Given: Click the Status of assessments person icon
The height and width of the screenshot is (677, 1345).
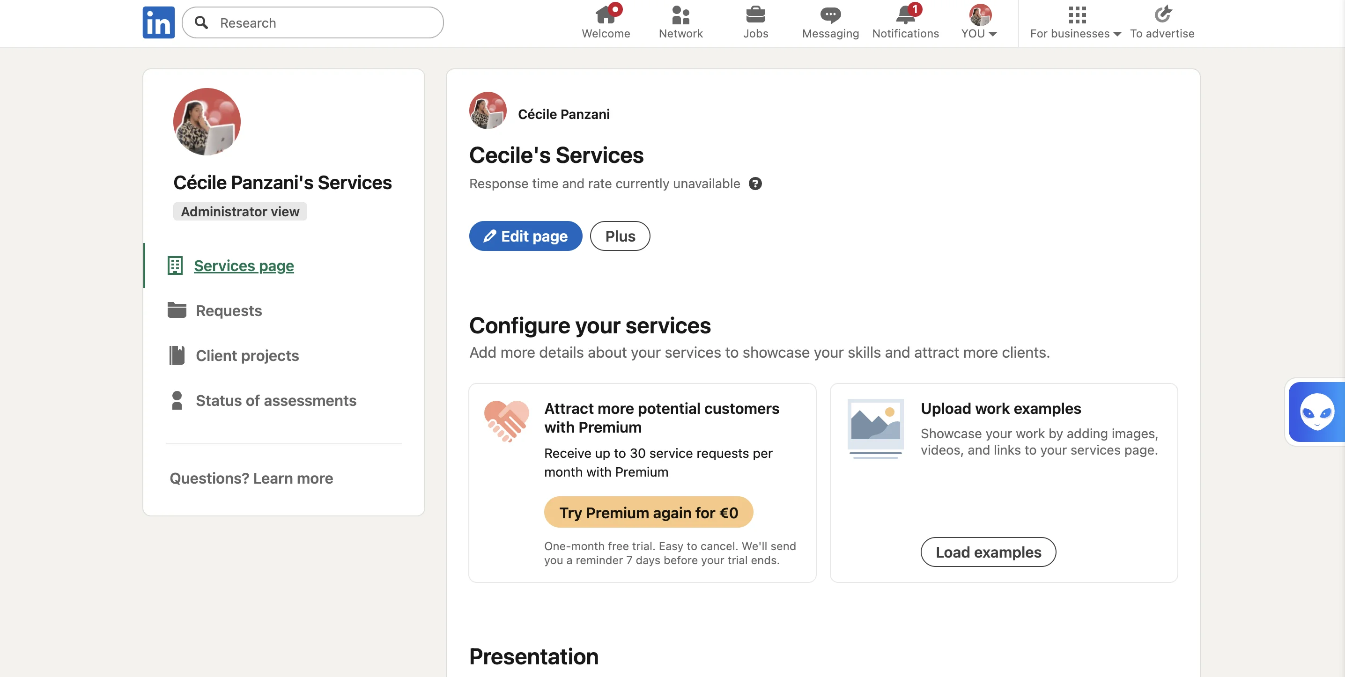Looking at the screenshot, I should [177, 400].
